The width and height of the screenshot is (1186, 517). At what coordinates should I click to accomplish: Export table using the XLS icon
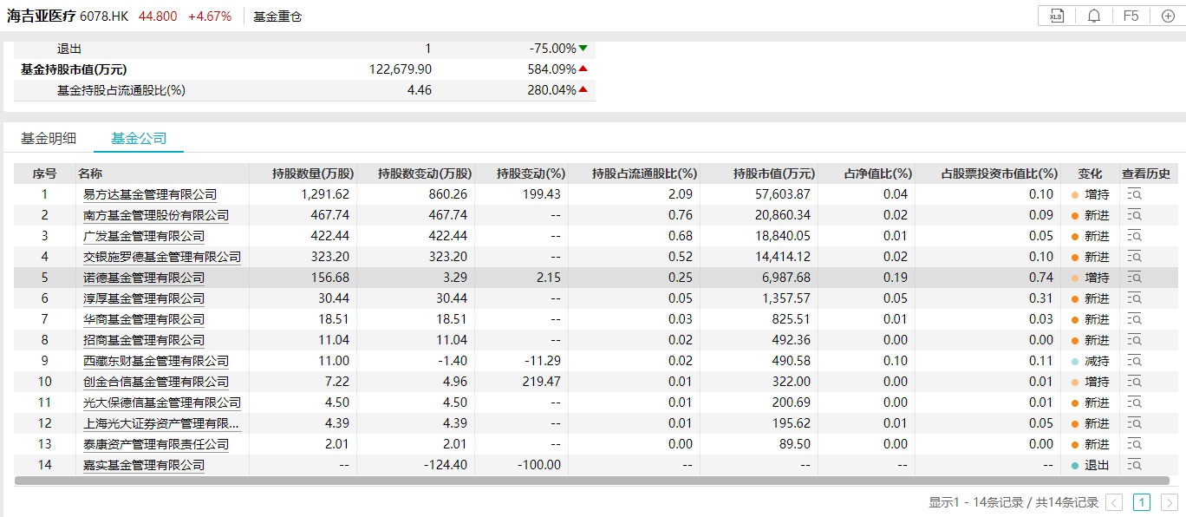pos(1056,16)
